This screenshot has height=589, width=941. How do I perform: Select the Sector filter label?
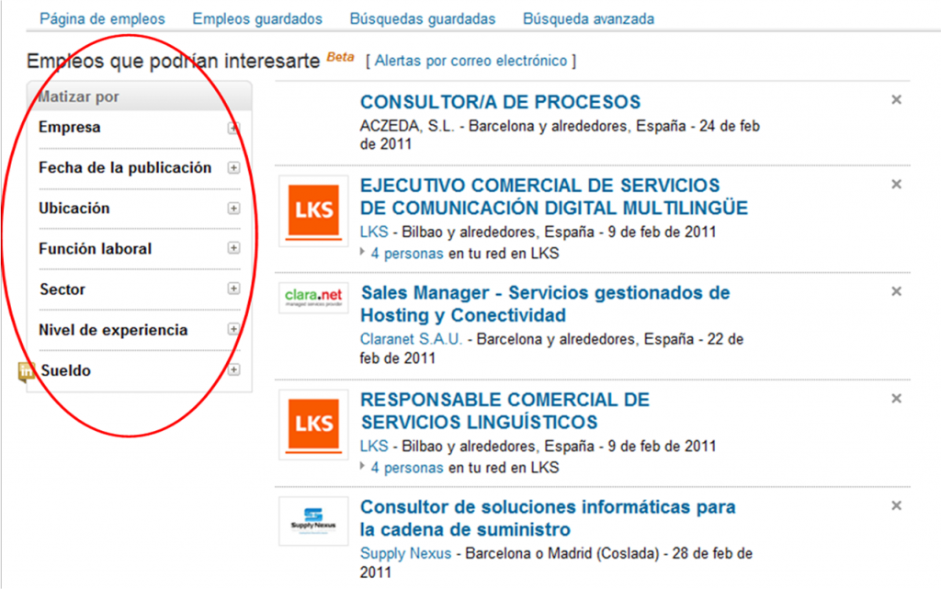(x=62, y=289)
